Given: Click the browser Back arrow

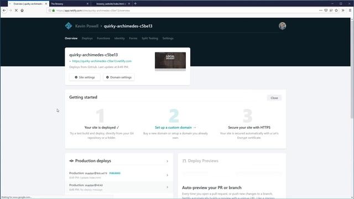Looking at the screenshot, I should coord(4,11).
